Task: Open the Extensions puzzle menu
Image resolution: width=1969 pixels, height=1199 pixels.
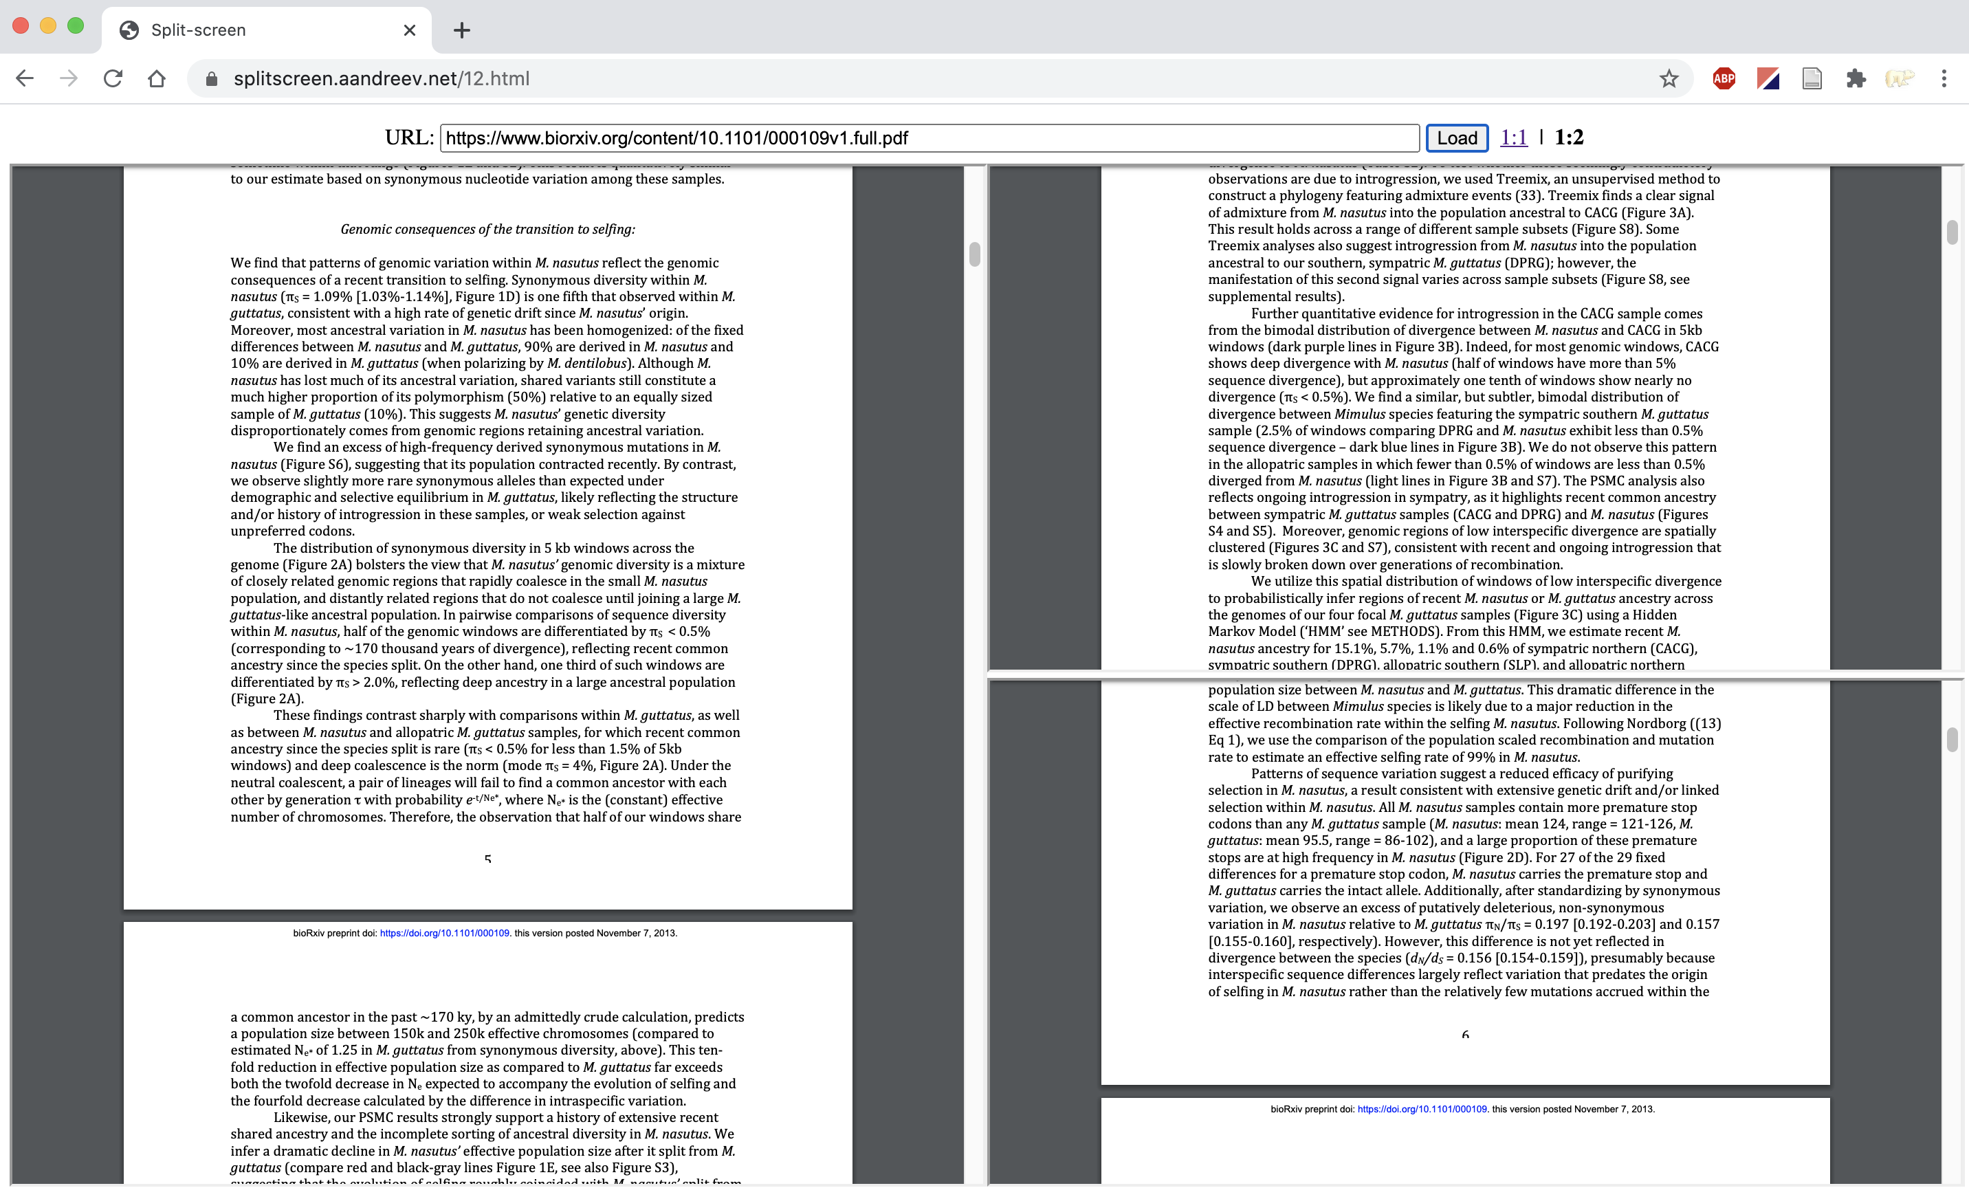Action: click(x=1856, y=78)
